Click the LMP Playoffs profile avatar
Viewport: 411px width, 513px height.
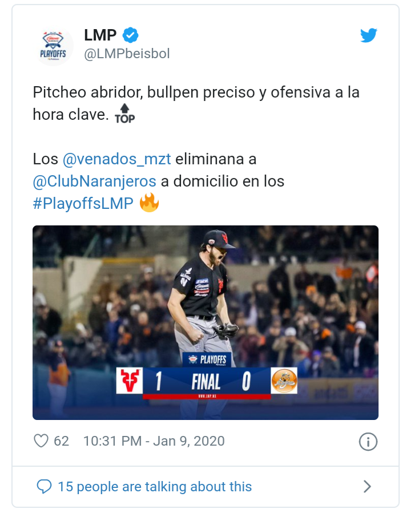(54, 46)
